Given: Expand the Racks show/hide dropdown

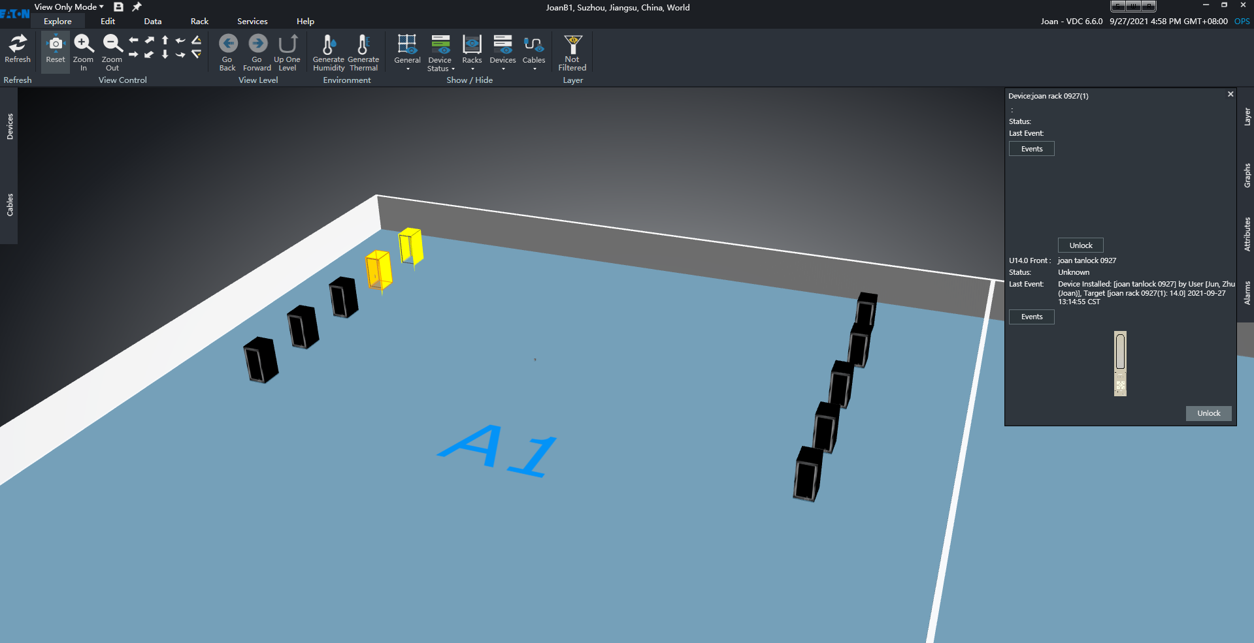Looking at the screenshot, I should 472,52.
